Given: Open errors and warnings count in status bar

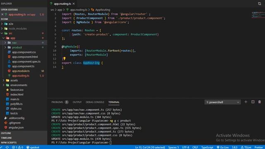Looking at the screenshot, I should click(x=17, y=147).
